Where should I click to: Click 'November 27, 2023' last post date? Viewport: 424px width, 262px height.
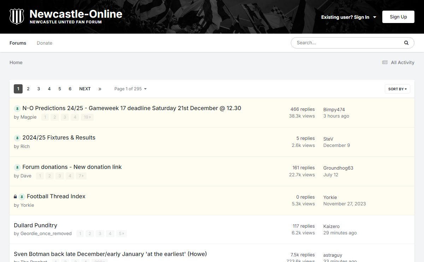pyautogui.click(x=344, y=204)
